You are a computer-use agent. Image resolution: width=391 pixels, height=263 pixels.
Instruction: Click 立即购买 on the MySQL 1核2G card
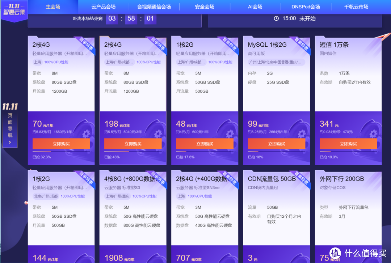coord(276,144)
